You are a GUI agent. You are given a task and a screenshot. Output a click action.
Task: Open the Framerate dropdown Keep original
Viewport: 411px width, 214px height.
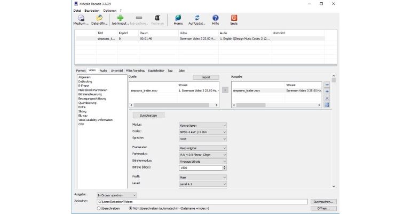pyautogui.click(x=203, y=148)
